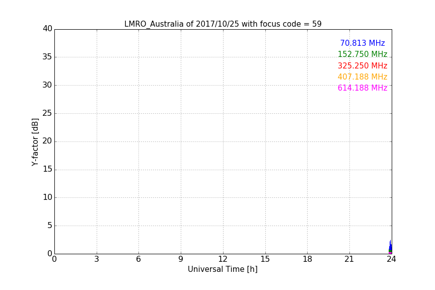Screen dimensions: 435x290
Task: Click the 614.188 MHz legend label
Action: point(362,88)
